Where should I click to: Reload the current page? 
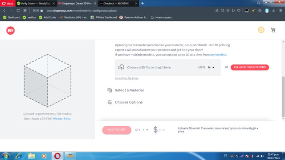(18, 11)
